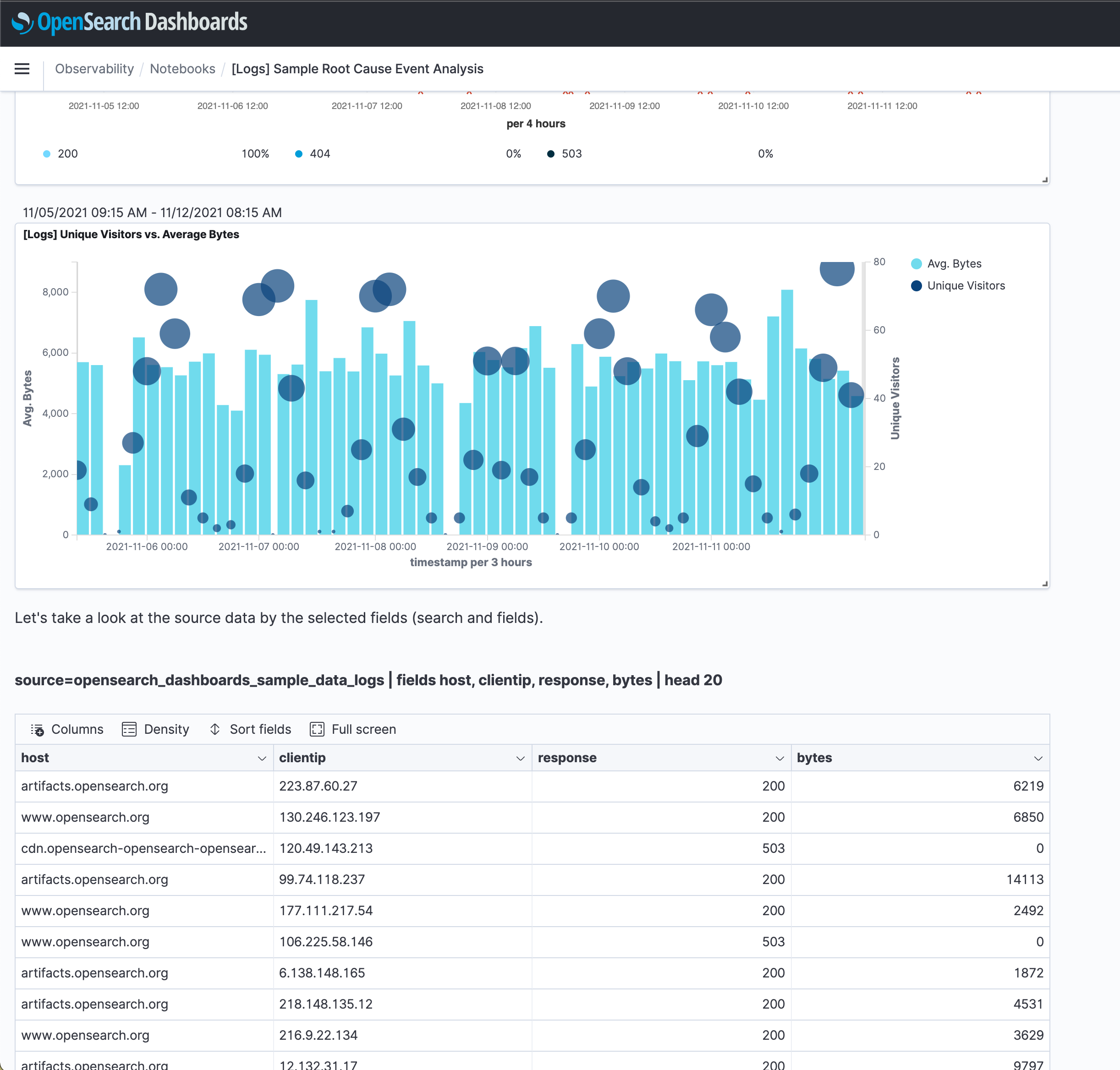The height and width of the screenshot is (1070, 1120).
Task: Click the resize handle of the per-4-hours chart
Action: click(1044, 179)
